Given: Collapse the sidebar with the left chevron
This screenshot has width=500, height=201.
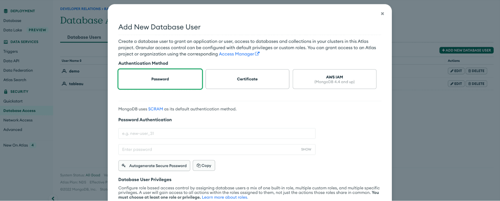Looking at the screenshot, I should (53, 198).
